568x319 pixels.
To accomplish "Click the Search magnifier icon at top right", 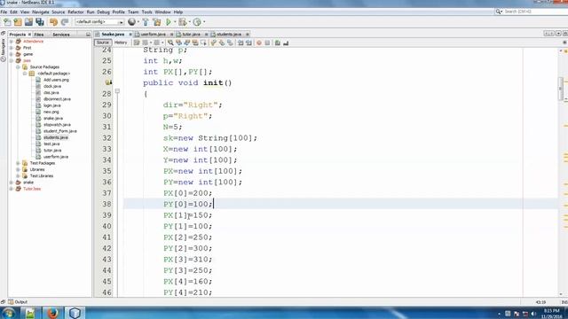I will click(x=499, y=12).
